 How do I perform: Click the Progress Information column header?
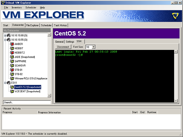(x=84, y=112)
